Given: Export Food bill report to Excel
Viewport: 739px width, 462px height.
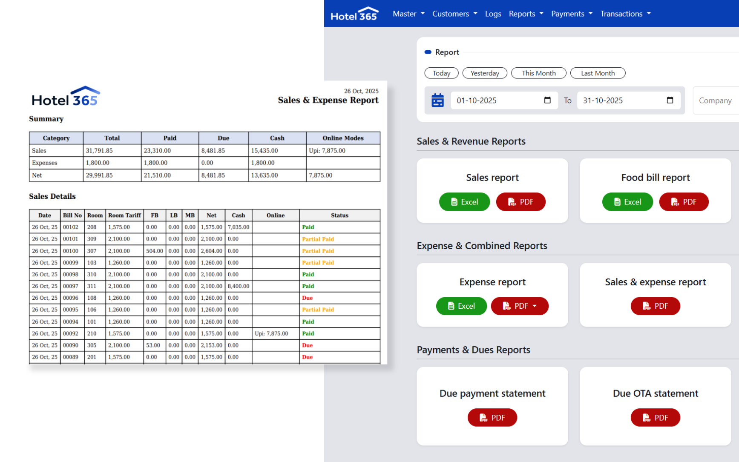Looking at the screenshot, I should pyautogui.click(x=627, y=202).
